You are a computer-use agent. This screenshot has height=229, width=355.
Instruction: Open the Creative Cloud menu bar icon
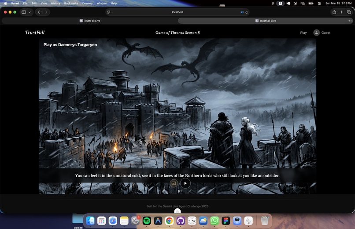click(x=303, y=4)
